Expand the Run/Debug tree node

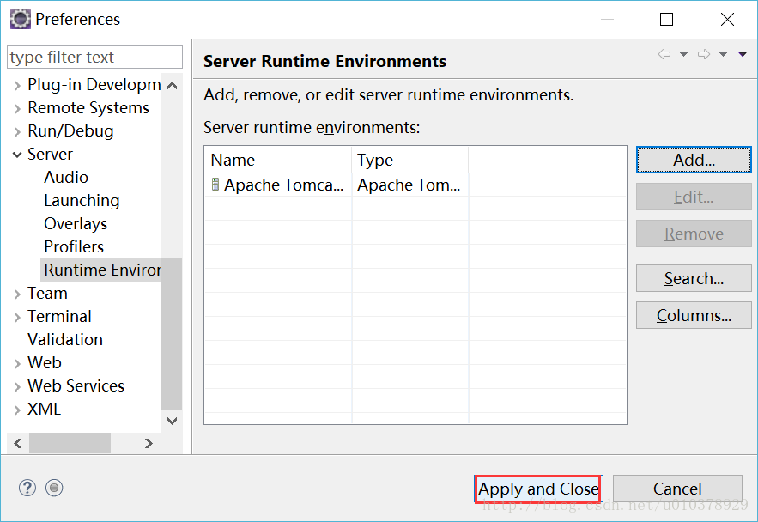tap(17, 131)
